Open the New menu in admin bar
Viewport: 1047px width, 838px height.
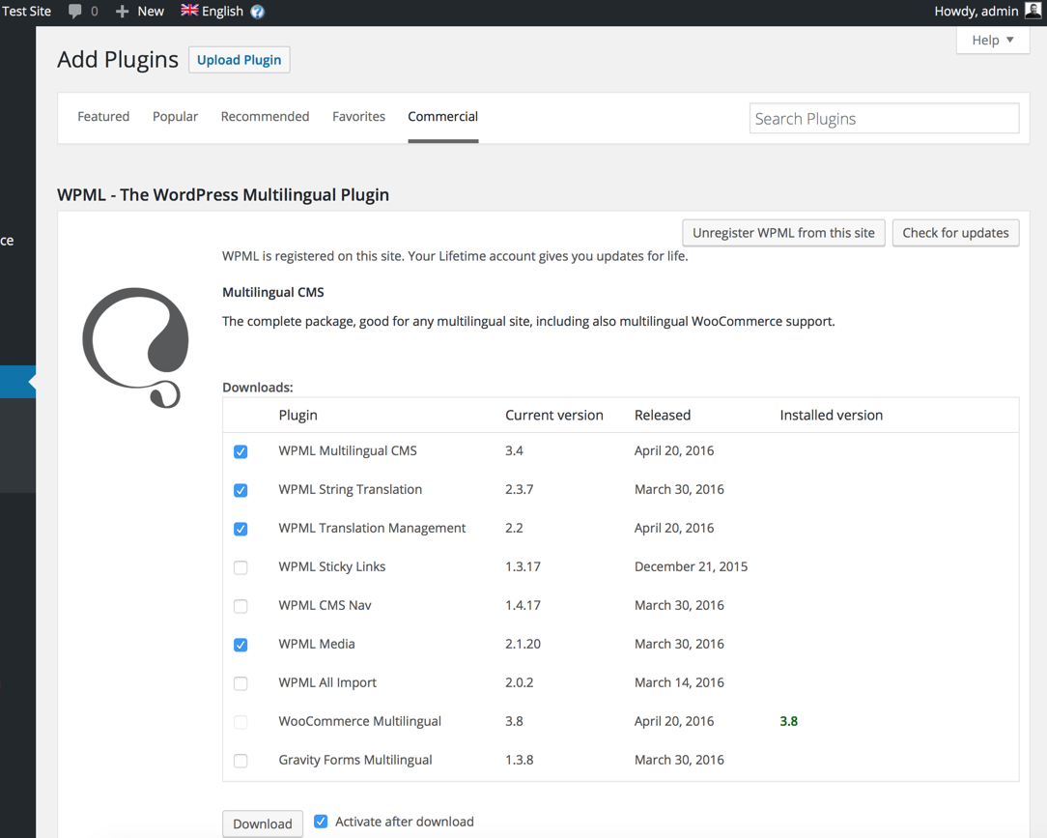[x=139, y=12]
